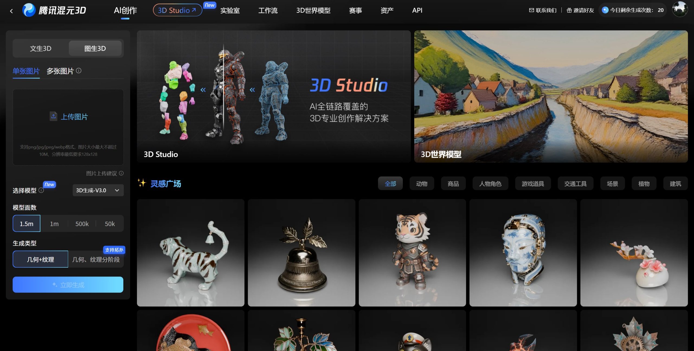Click the user avatar icon

[x=680, y=9]
